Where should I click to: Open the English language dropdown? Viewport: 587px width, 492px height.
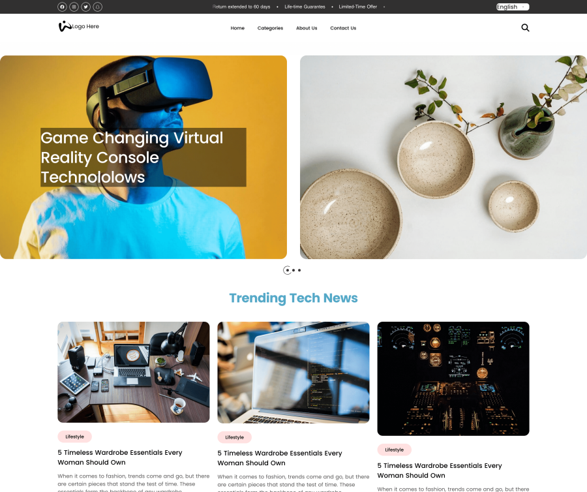coord(513,7)
